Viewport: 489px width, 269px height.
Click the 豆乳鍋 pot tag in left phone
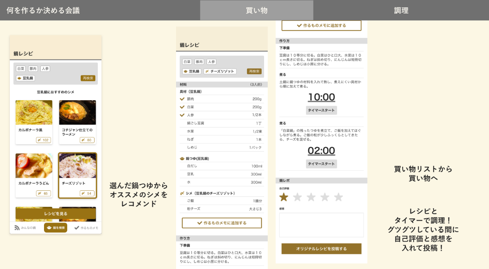pos(25,78)
